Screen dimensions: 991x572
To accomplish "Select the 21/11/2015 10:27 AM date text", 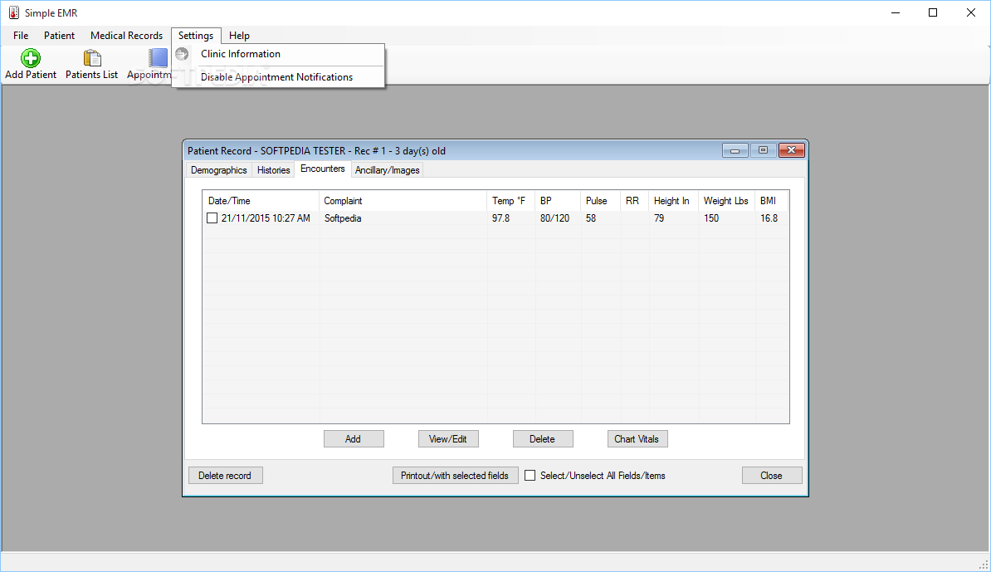I will [266, 218].
